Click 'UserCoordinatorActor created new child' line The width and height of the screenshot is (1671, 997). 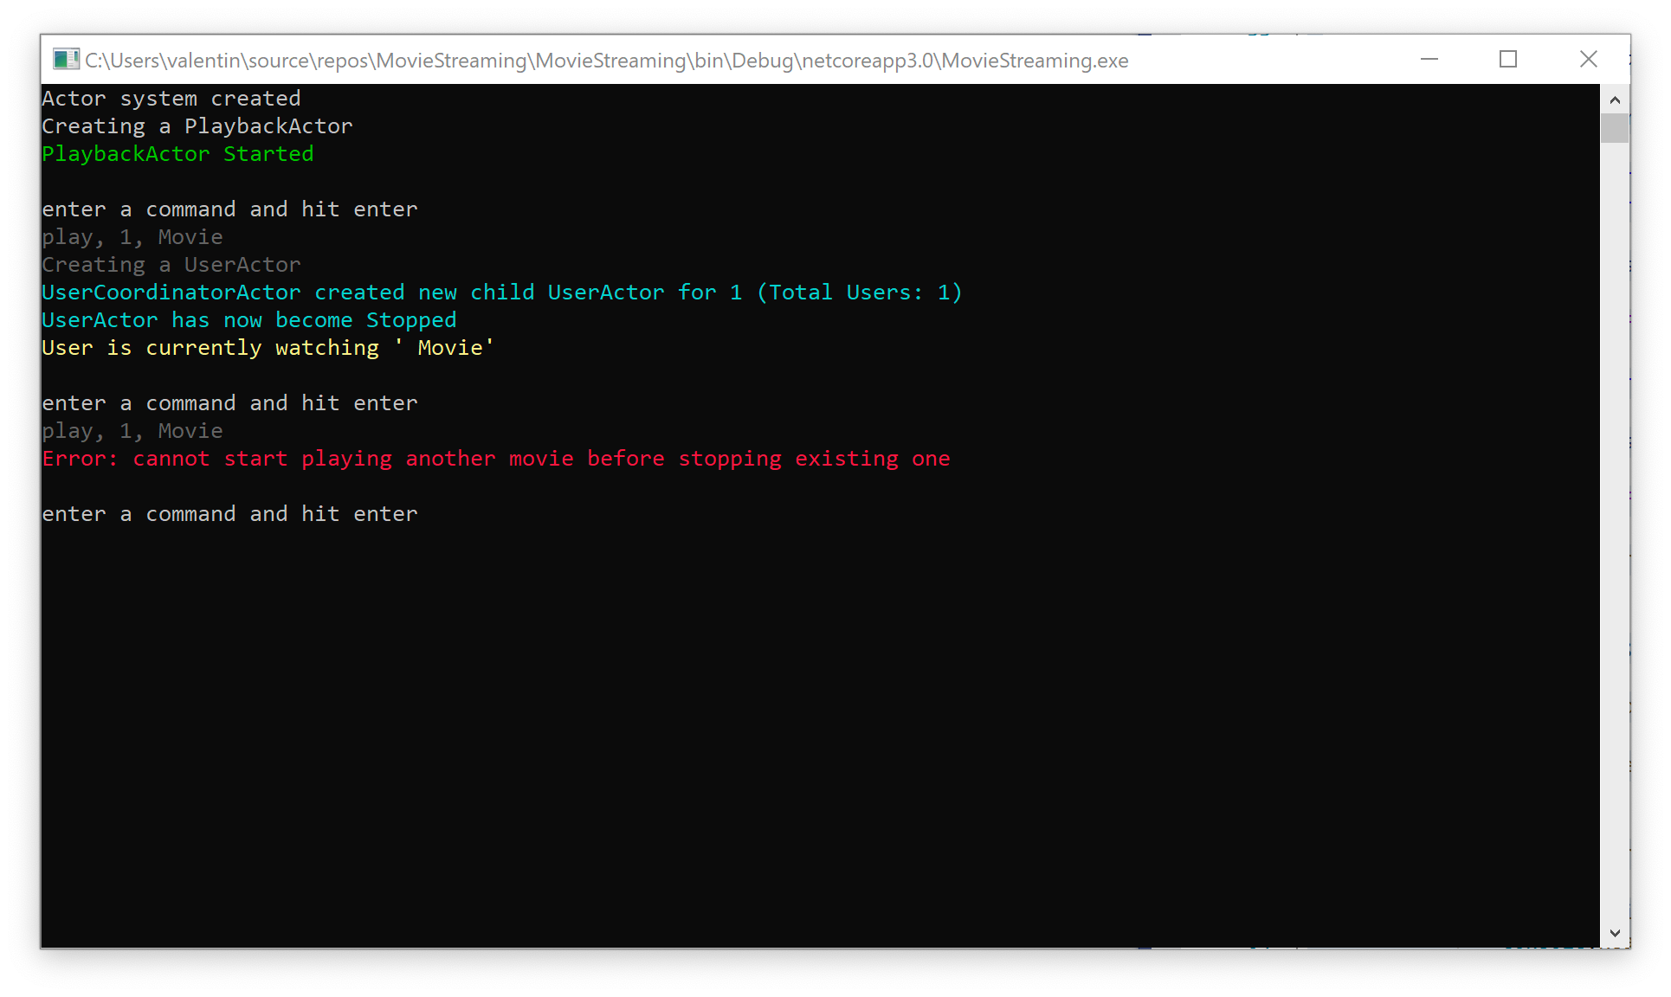point(501,293)
